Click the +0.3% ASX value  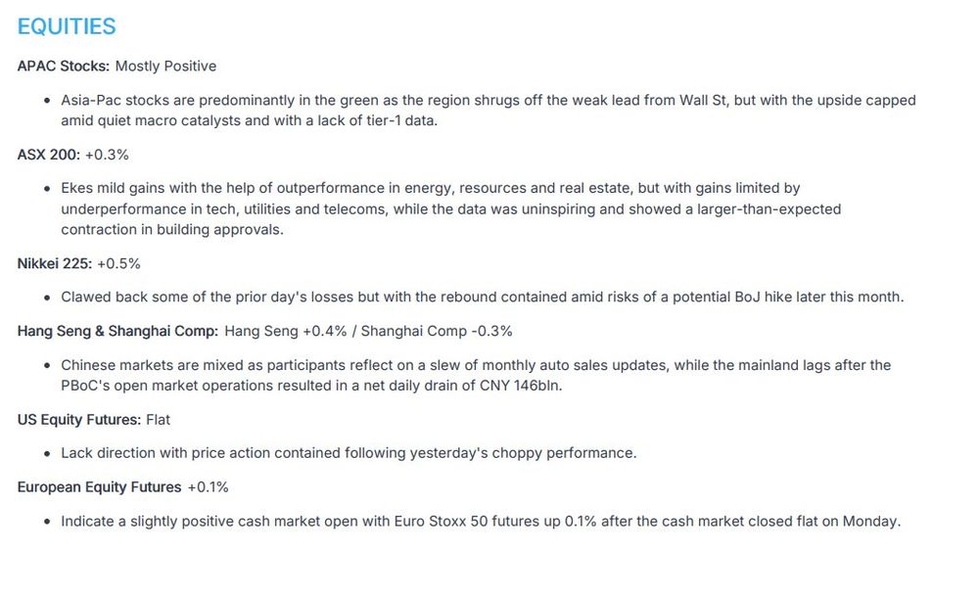pos(107,155)
